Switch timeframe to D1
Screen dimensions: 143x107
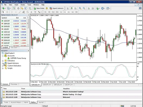tap(69, 12)
